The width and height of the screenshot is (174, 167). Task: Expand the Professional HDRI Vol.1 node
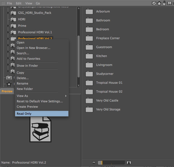8,32
